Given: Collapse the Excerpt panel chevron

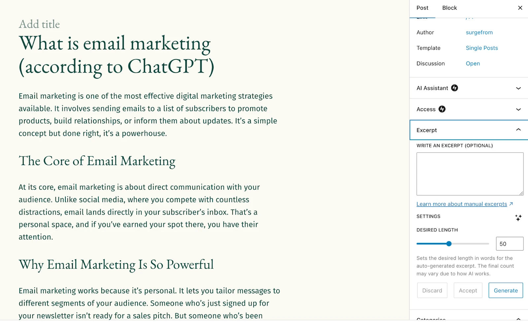Looking at the screenshot, I should 518,130.
